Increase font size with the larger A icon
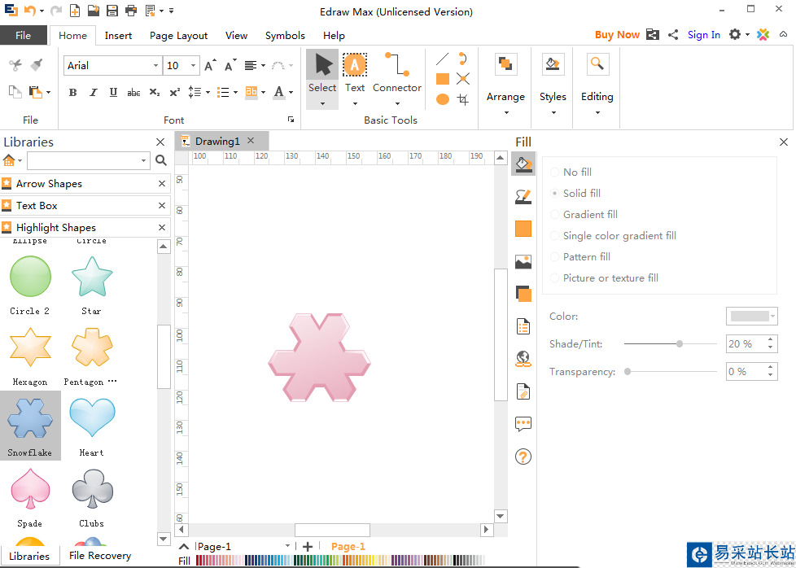 pos(210,65)
